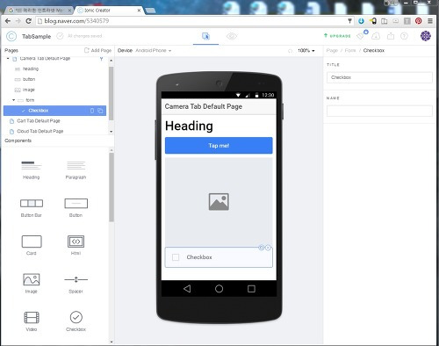Select the Button component
This screenshot has height=346, width=439.
(x=76, y=208)
